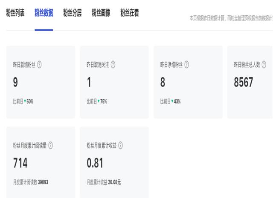Viewport: 273px width, 198px height.
Task: Click the total fans number 8567
Action: tap(244, 82)
